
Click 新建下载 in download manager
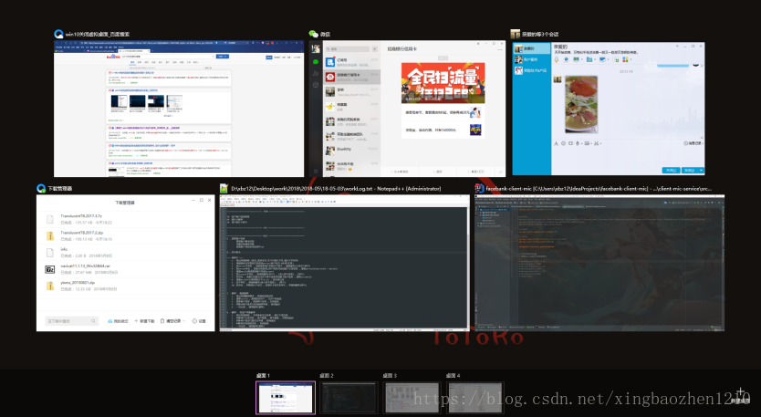click(144, 321)
